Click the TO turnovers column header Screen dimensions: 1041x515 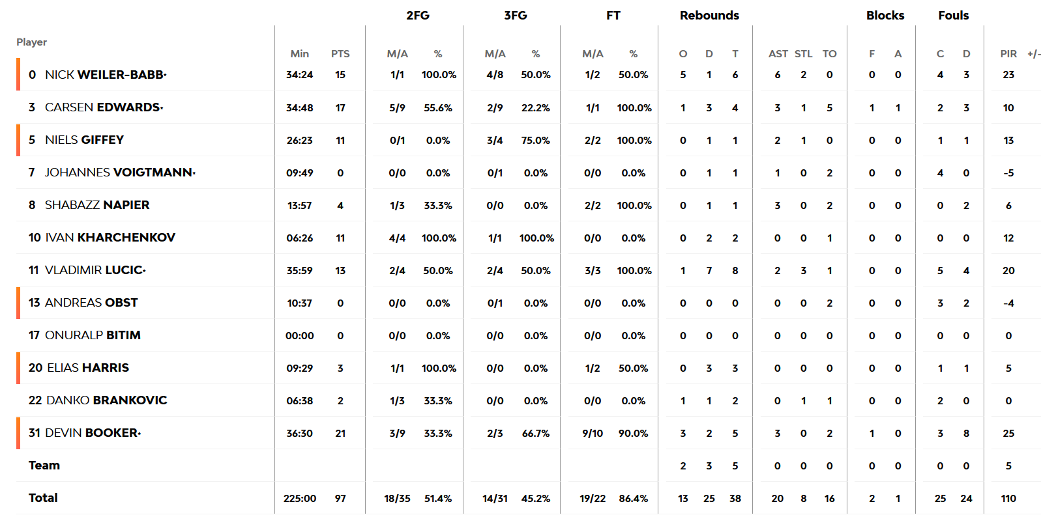click(x=829, y=54)
